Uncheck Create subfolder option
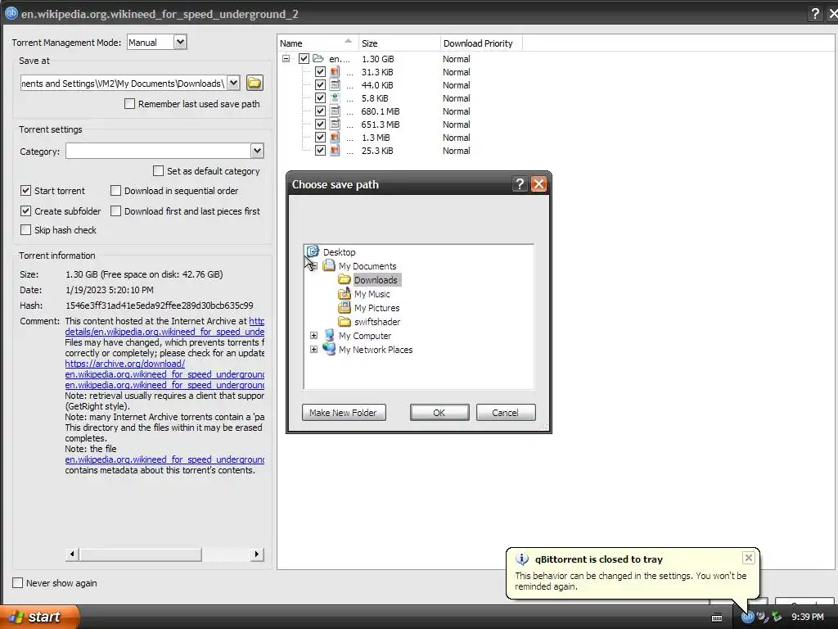 [x=25, y=210]
